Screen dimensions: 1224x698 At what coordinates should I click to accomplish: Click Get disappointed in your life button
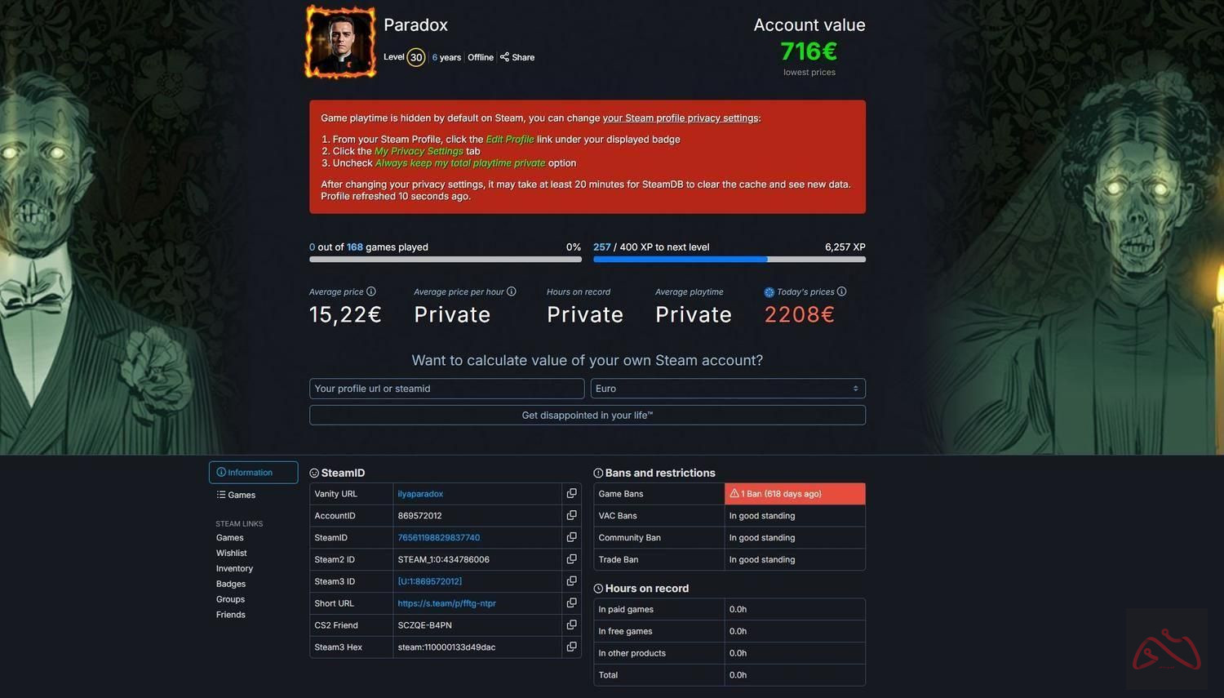pos(588,415)
